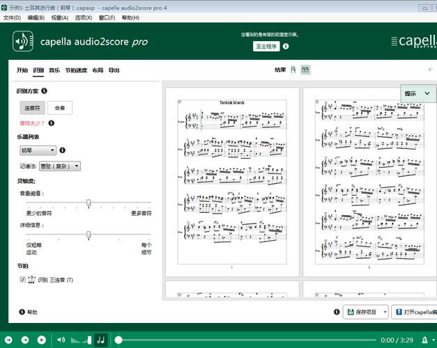
Task: Click info icon beside 至主程序 button
Action: (286, 46)
